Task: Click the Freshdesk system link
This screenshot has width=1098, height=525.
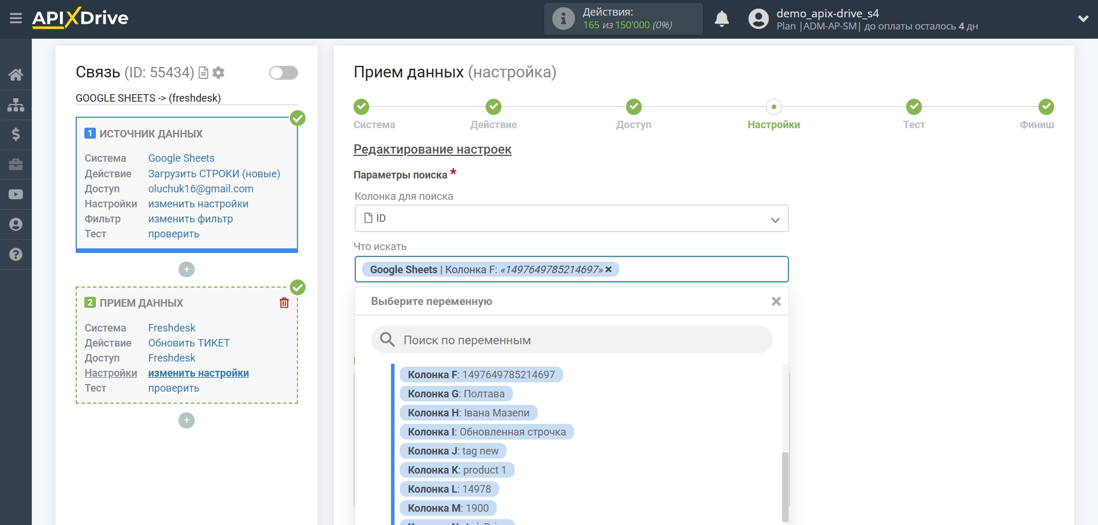Action: pos(172,328)
